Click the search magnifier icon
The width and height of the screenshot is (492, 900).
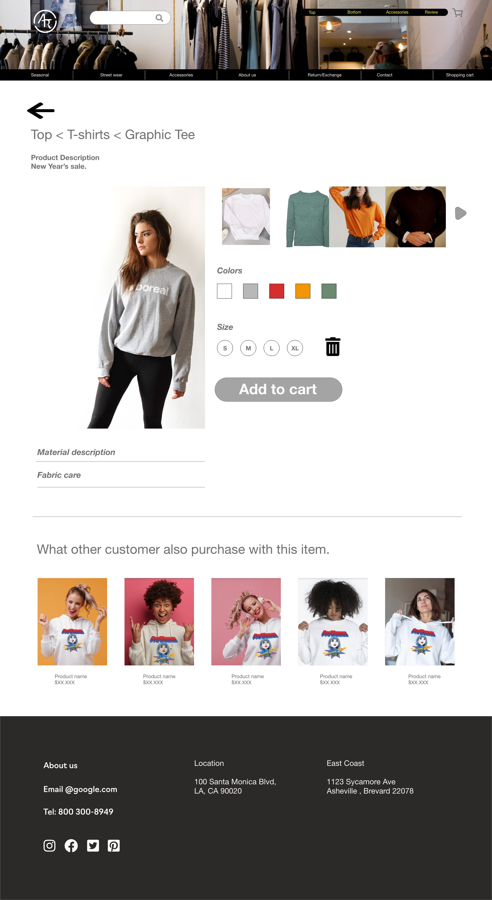click(x=159, y=18)
